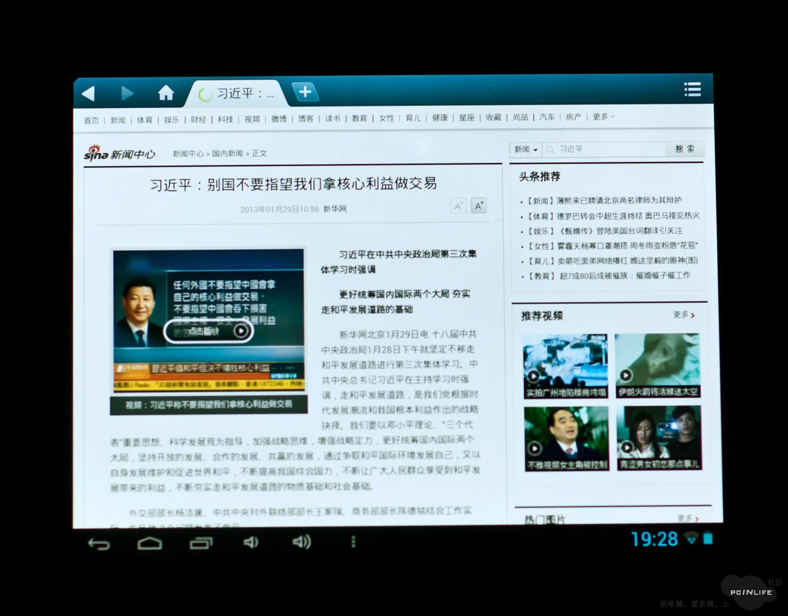
Task: Expand the 更多 nav dropdown
Action: [x=603, y=116]
